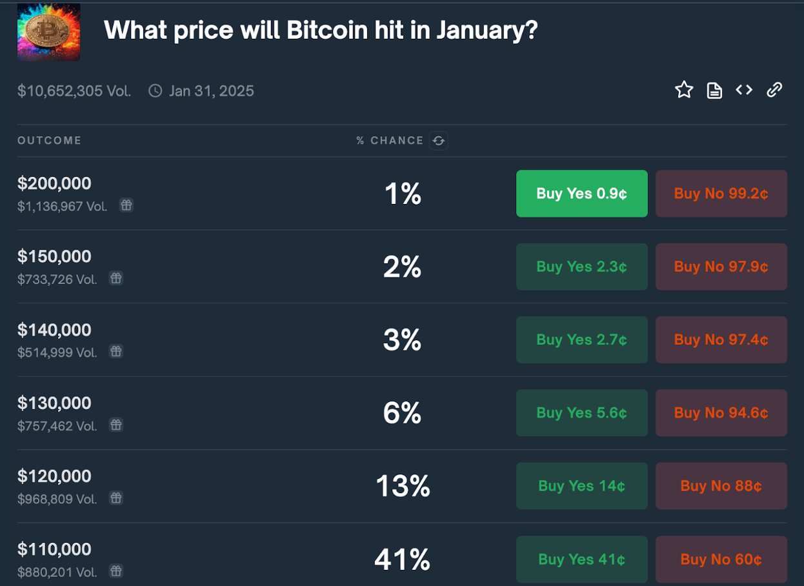Select the $140,000 outcome row label
The width and height of the screenshot is (804, 586).
[54, 330]
